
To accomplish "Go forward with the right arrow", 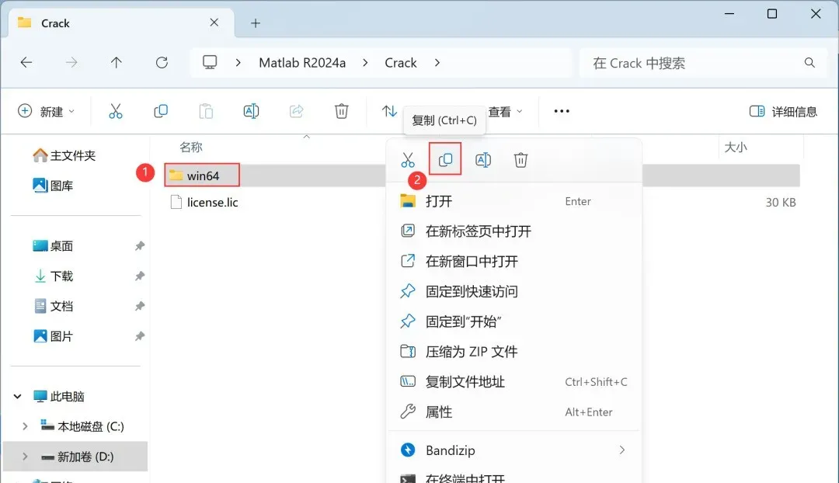I will click(71, 63).
